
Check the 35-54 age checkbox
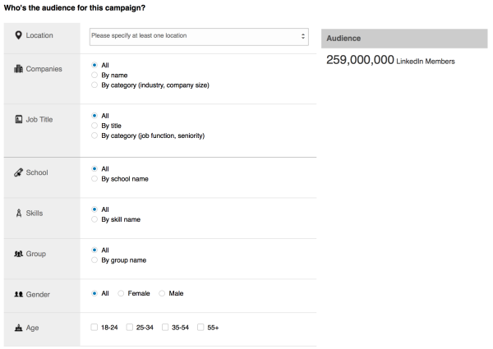[x=165, y=328]
